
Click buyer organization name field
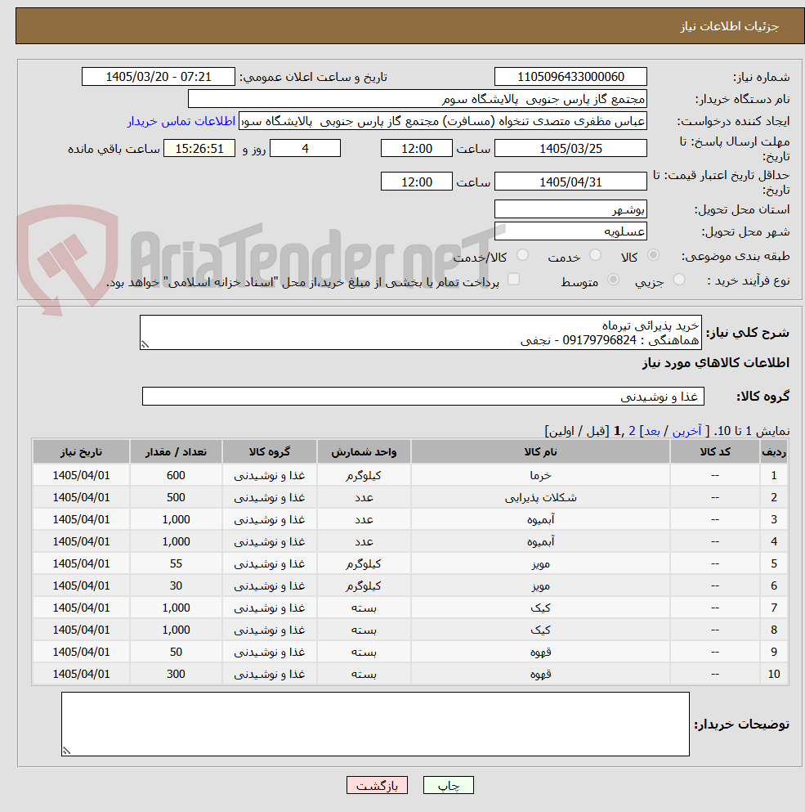(418, 99)
